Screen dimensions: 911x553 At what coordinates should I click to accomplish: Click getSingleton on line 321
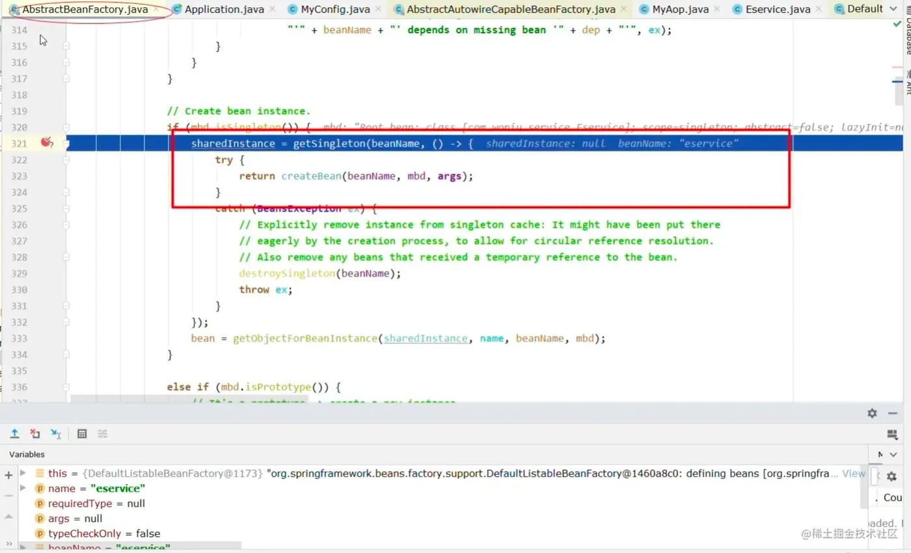329,144
